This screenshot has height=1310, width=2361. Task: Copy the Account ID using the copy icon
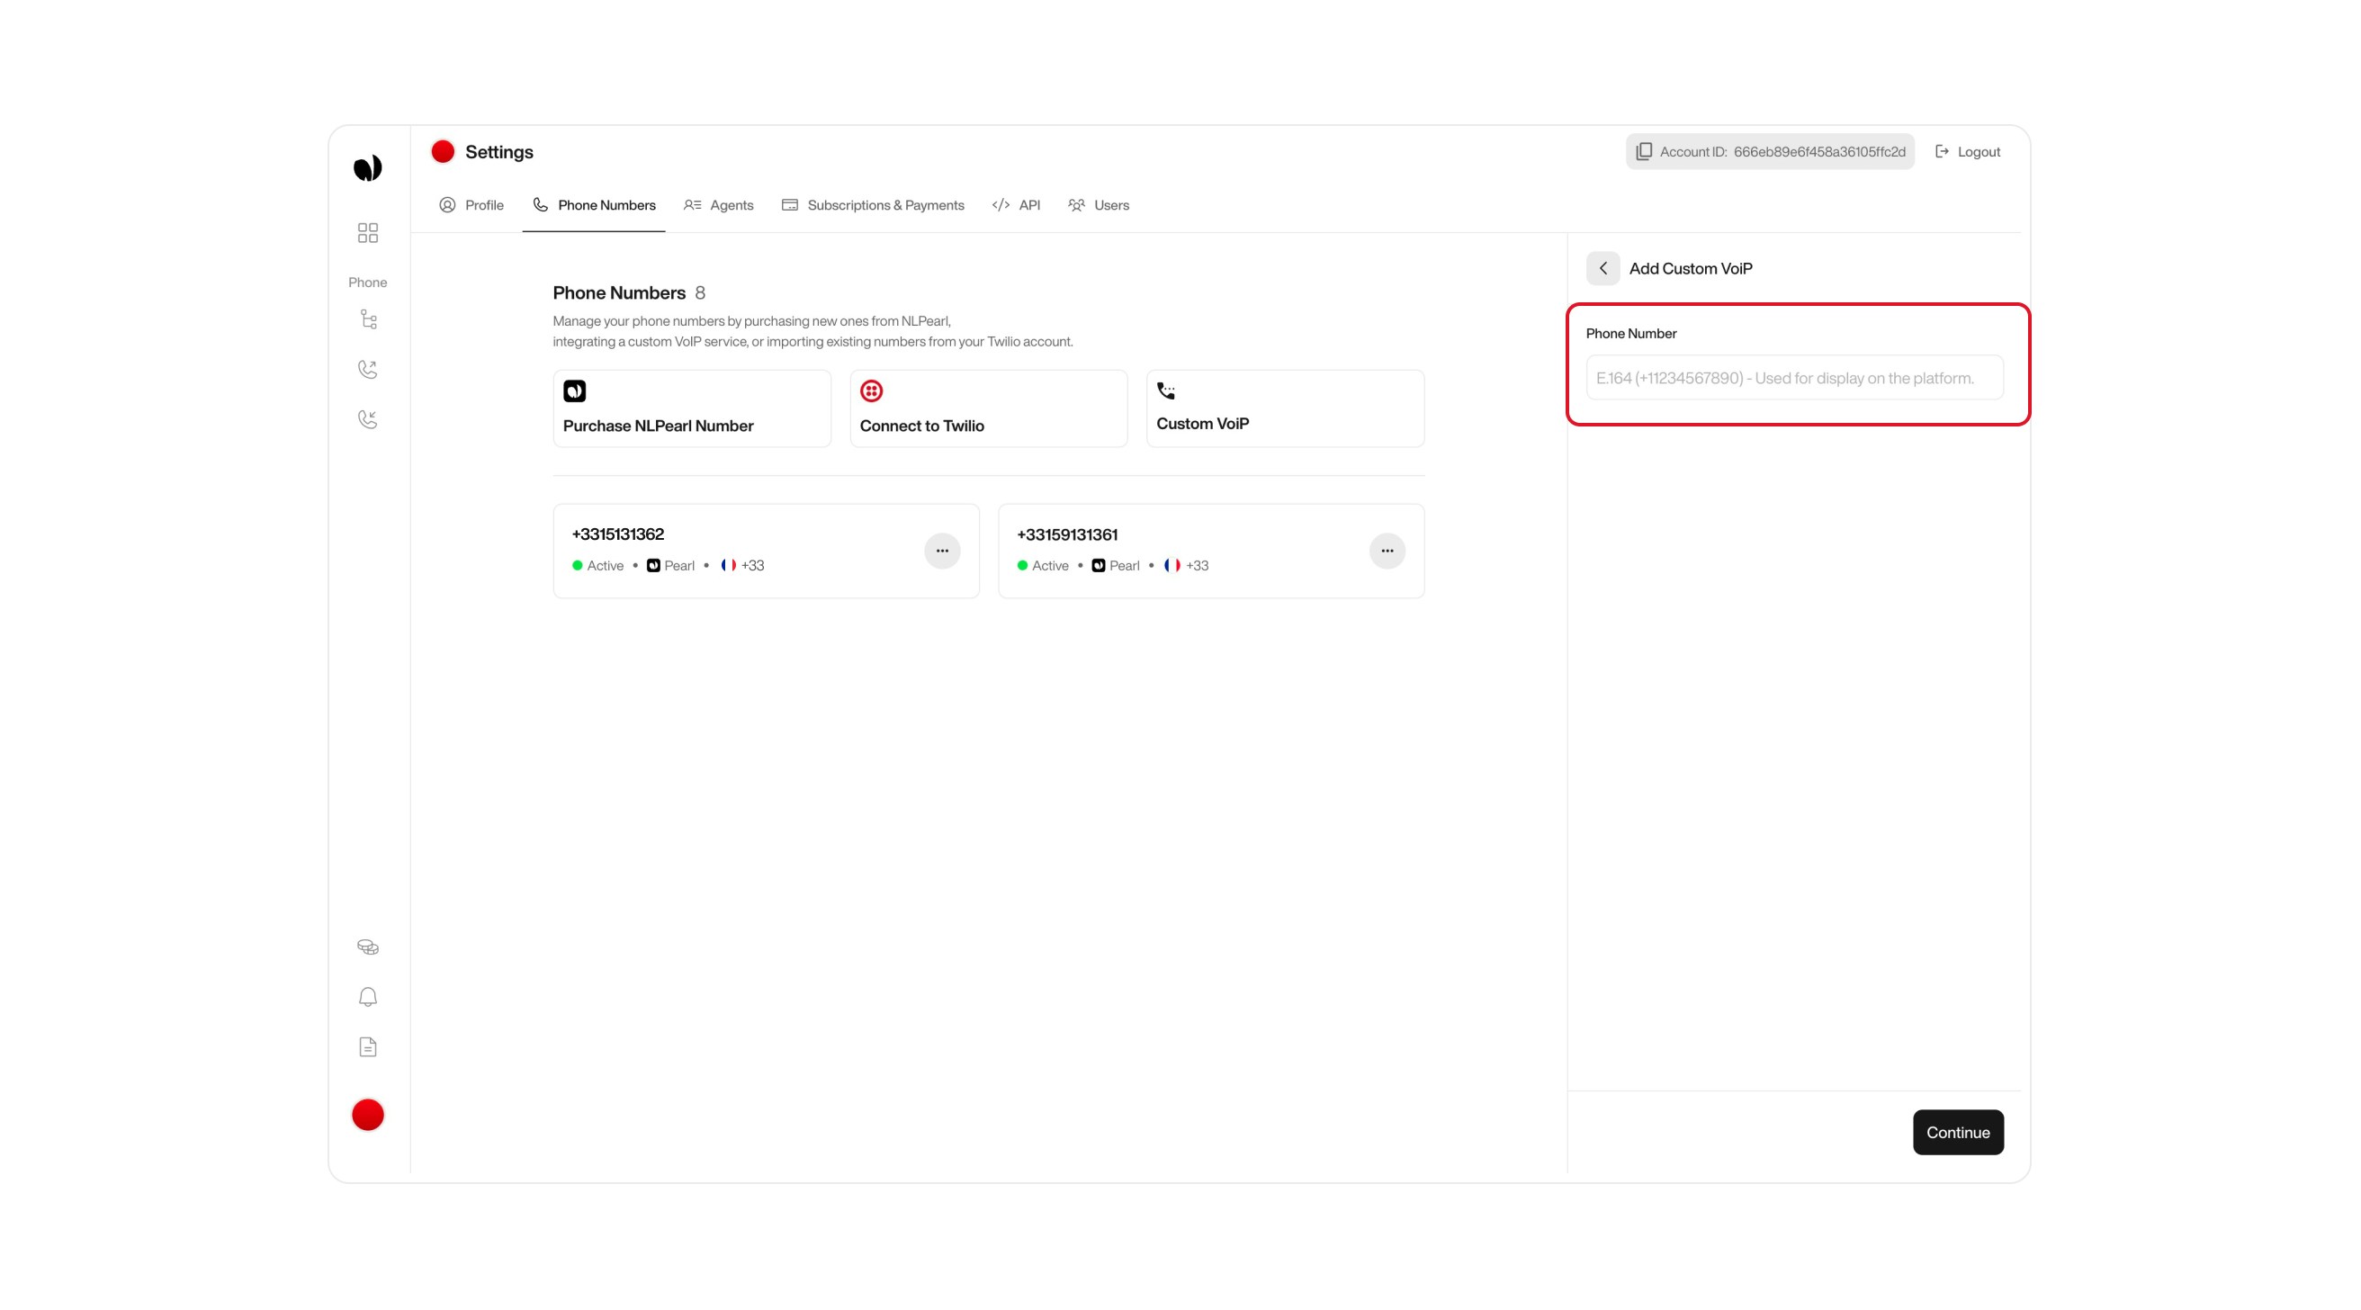[1643, 151]
